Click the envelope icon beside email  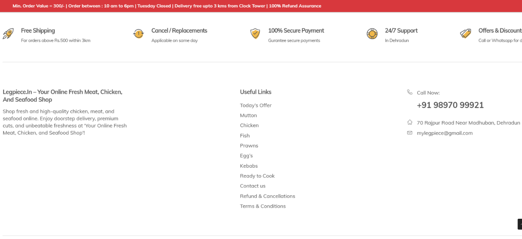410,133
